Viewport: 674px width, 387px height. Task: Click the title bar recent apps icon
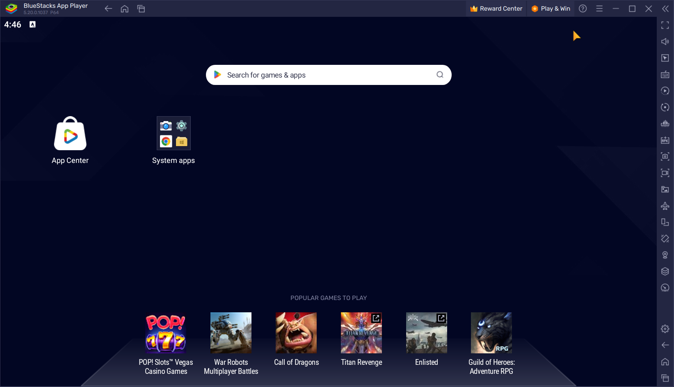coord(141,9)
